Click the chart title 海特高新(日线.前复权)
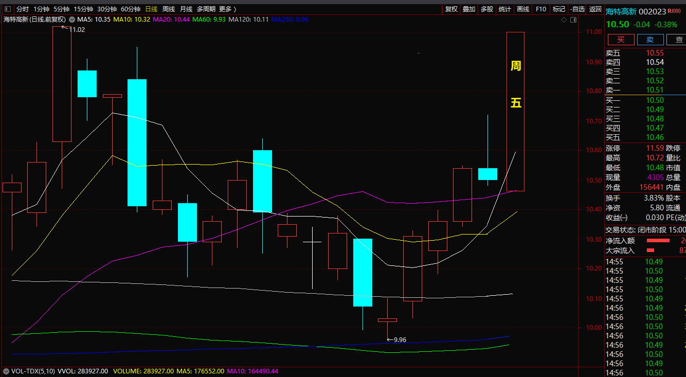Image resolution: width=686 pixels, height=377 pixels. point(35,20)
